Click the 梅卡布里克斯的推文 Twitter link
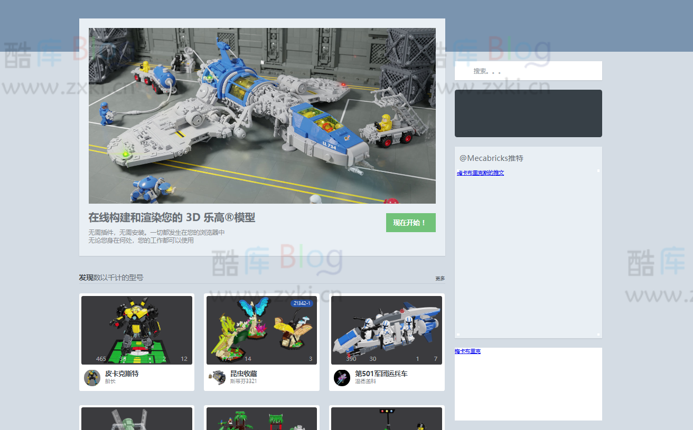 [x=481, y=173]
